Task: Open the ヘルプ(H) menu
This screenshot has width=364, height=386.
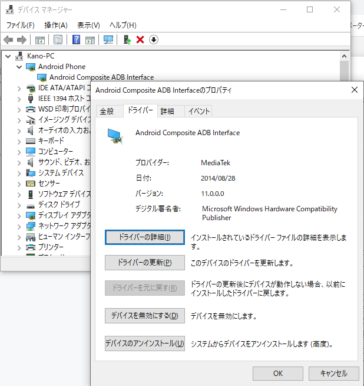Action: pyautogui.click(x=123, y=25)
